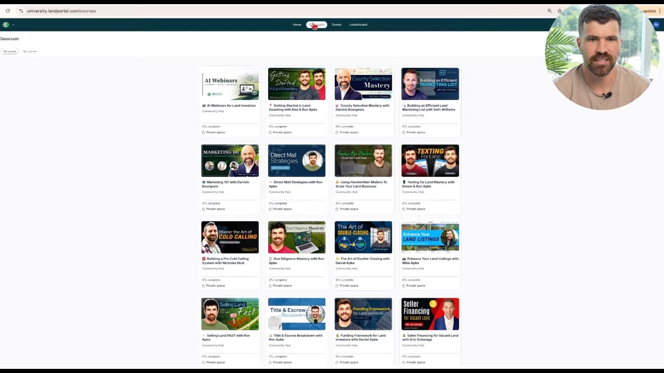Screen dimensions: 664x373
Task: Open site information icon in address bar
Action: [21, 11]
